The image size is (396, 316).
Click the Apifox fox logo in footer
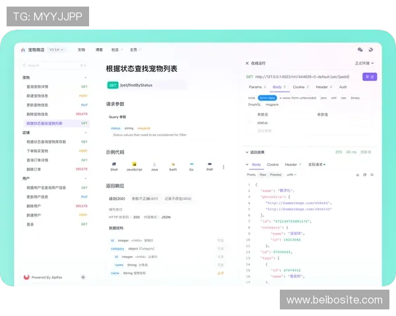[26, 277]
